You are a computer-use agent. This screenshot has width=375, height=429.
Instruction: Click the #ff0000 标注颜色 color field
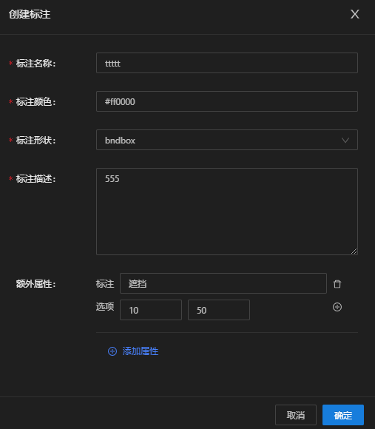pos(227,101)
